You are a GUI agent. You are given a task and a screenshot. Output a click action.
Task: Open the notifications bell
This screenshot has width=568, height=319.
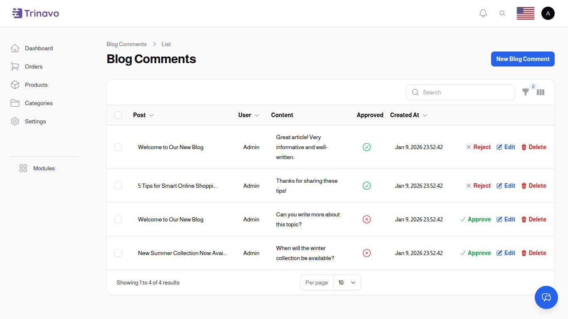pyautogui.click(x=483, y=13)
